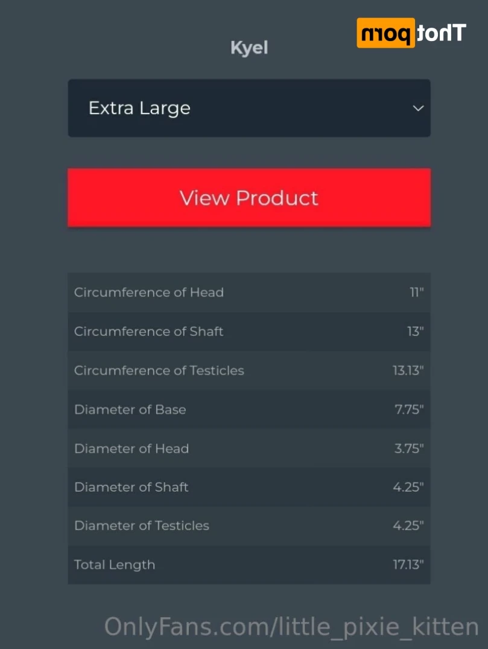
Task: Select the Total Length row label
Action: pyautogui.click(x=115, y=565)
